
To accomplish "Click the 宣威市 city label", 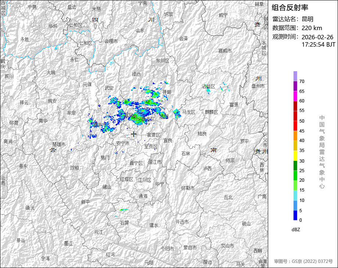I will click(225, 51).
